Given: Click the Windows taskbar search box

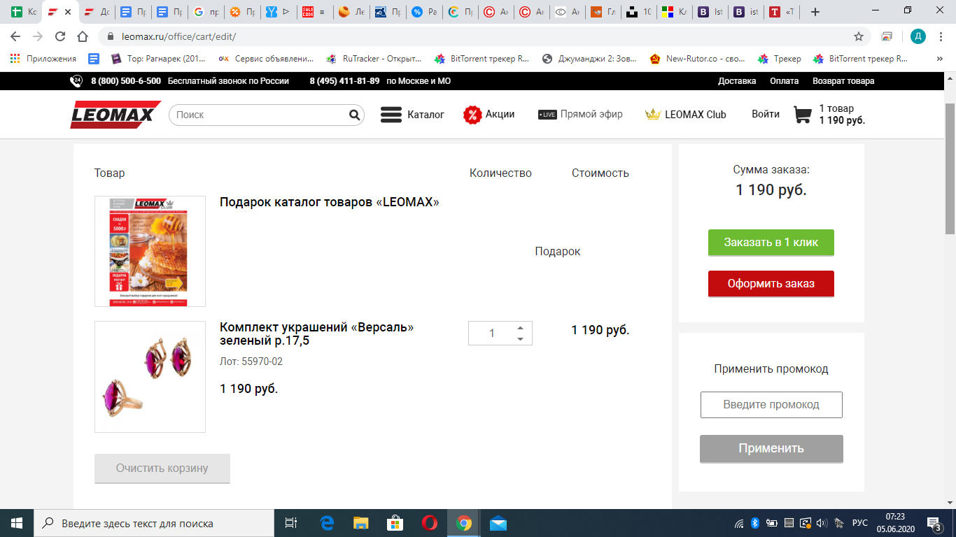Looking at the screenshot, I should pyautogui.click(x=154, y=523).
